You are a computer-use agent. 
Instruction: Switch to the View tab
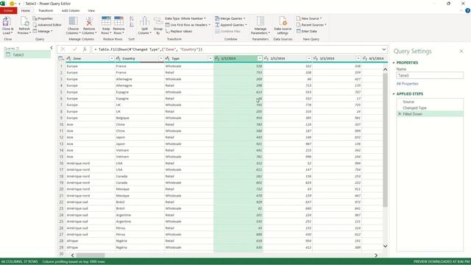[x=91, y=11]
